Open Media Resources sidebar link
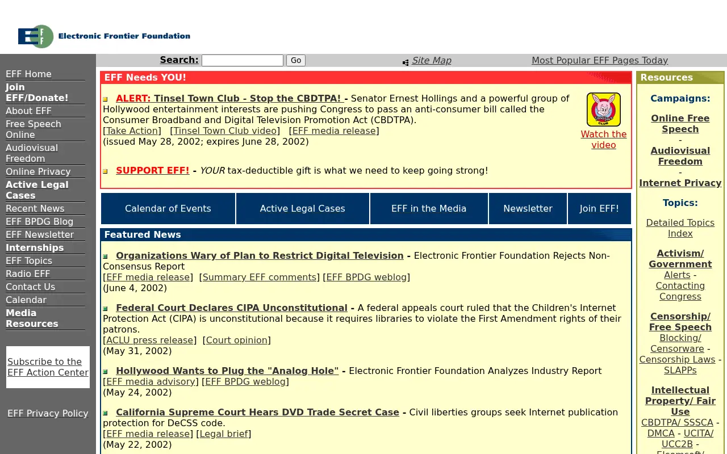This screenshot has height=454, width=727. coord(32,318)
